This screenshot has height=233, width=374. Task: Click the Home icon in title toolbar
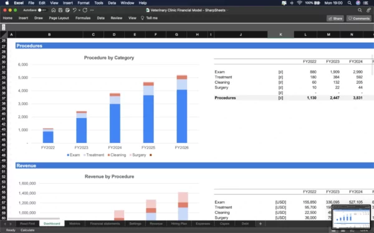pos(54,10)
